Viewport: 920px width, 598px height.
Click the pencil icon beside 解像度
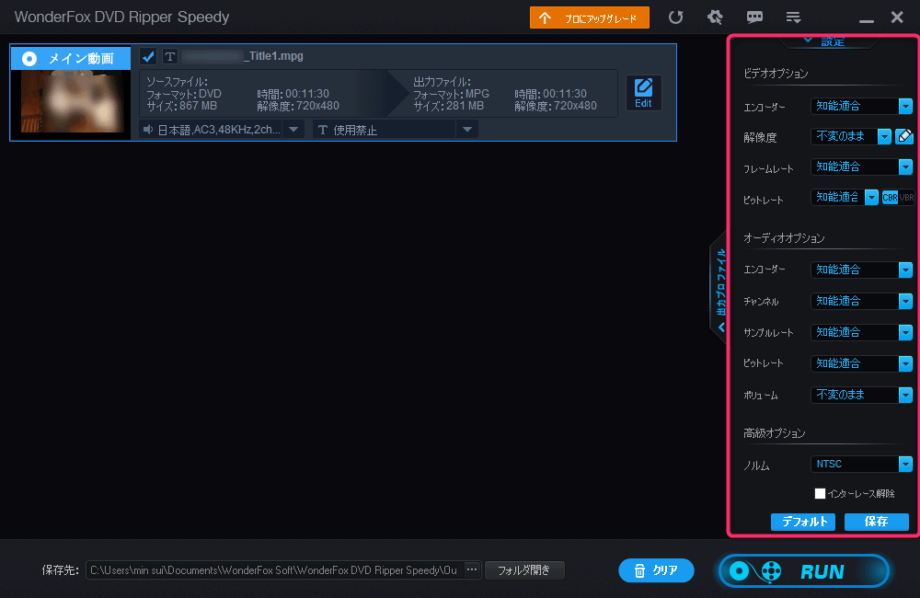(904, 136)
